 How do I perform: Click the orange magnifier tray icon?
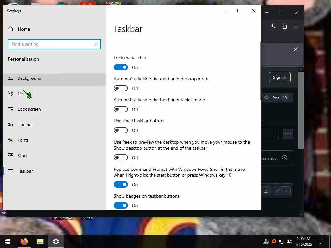tap(274, 242)
